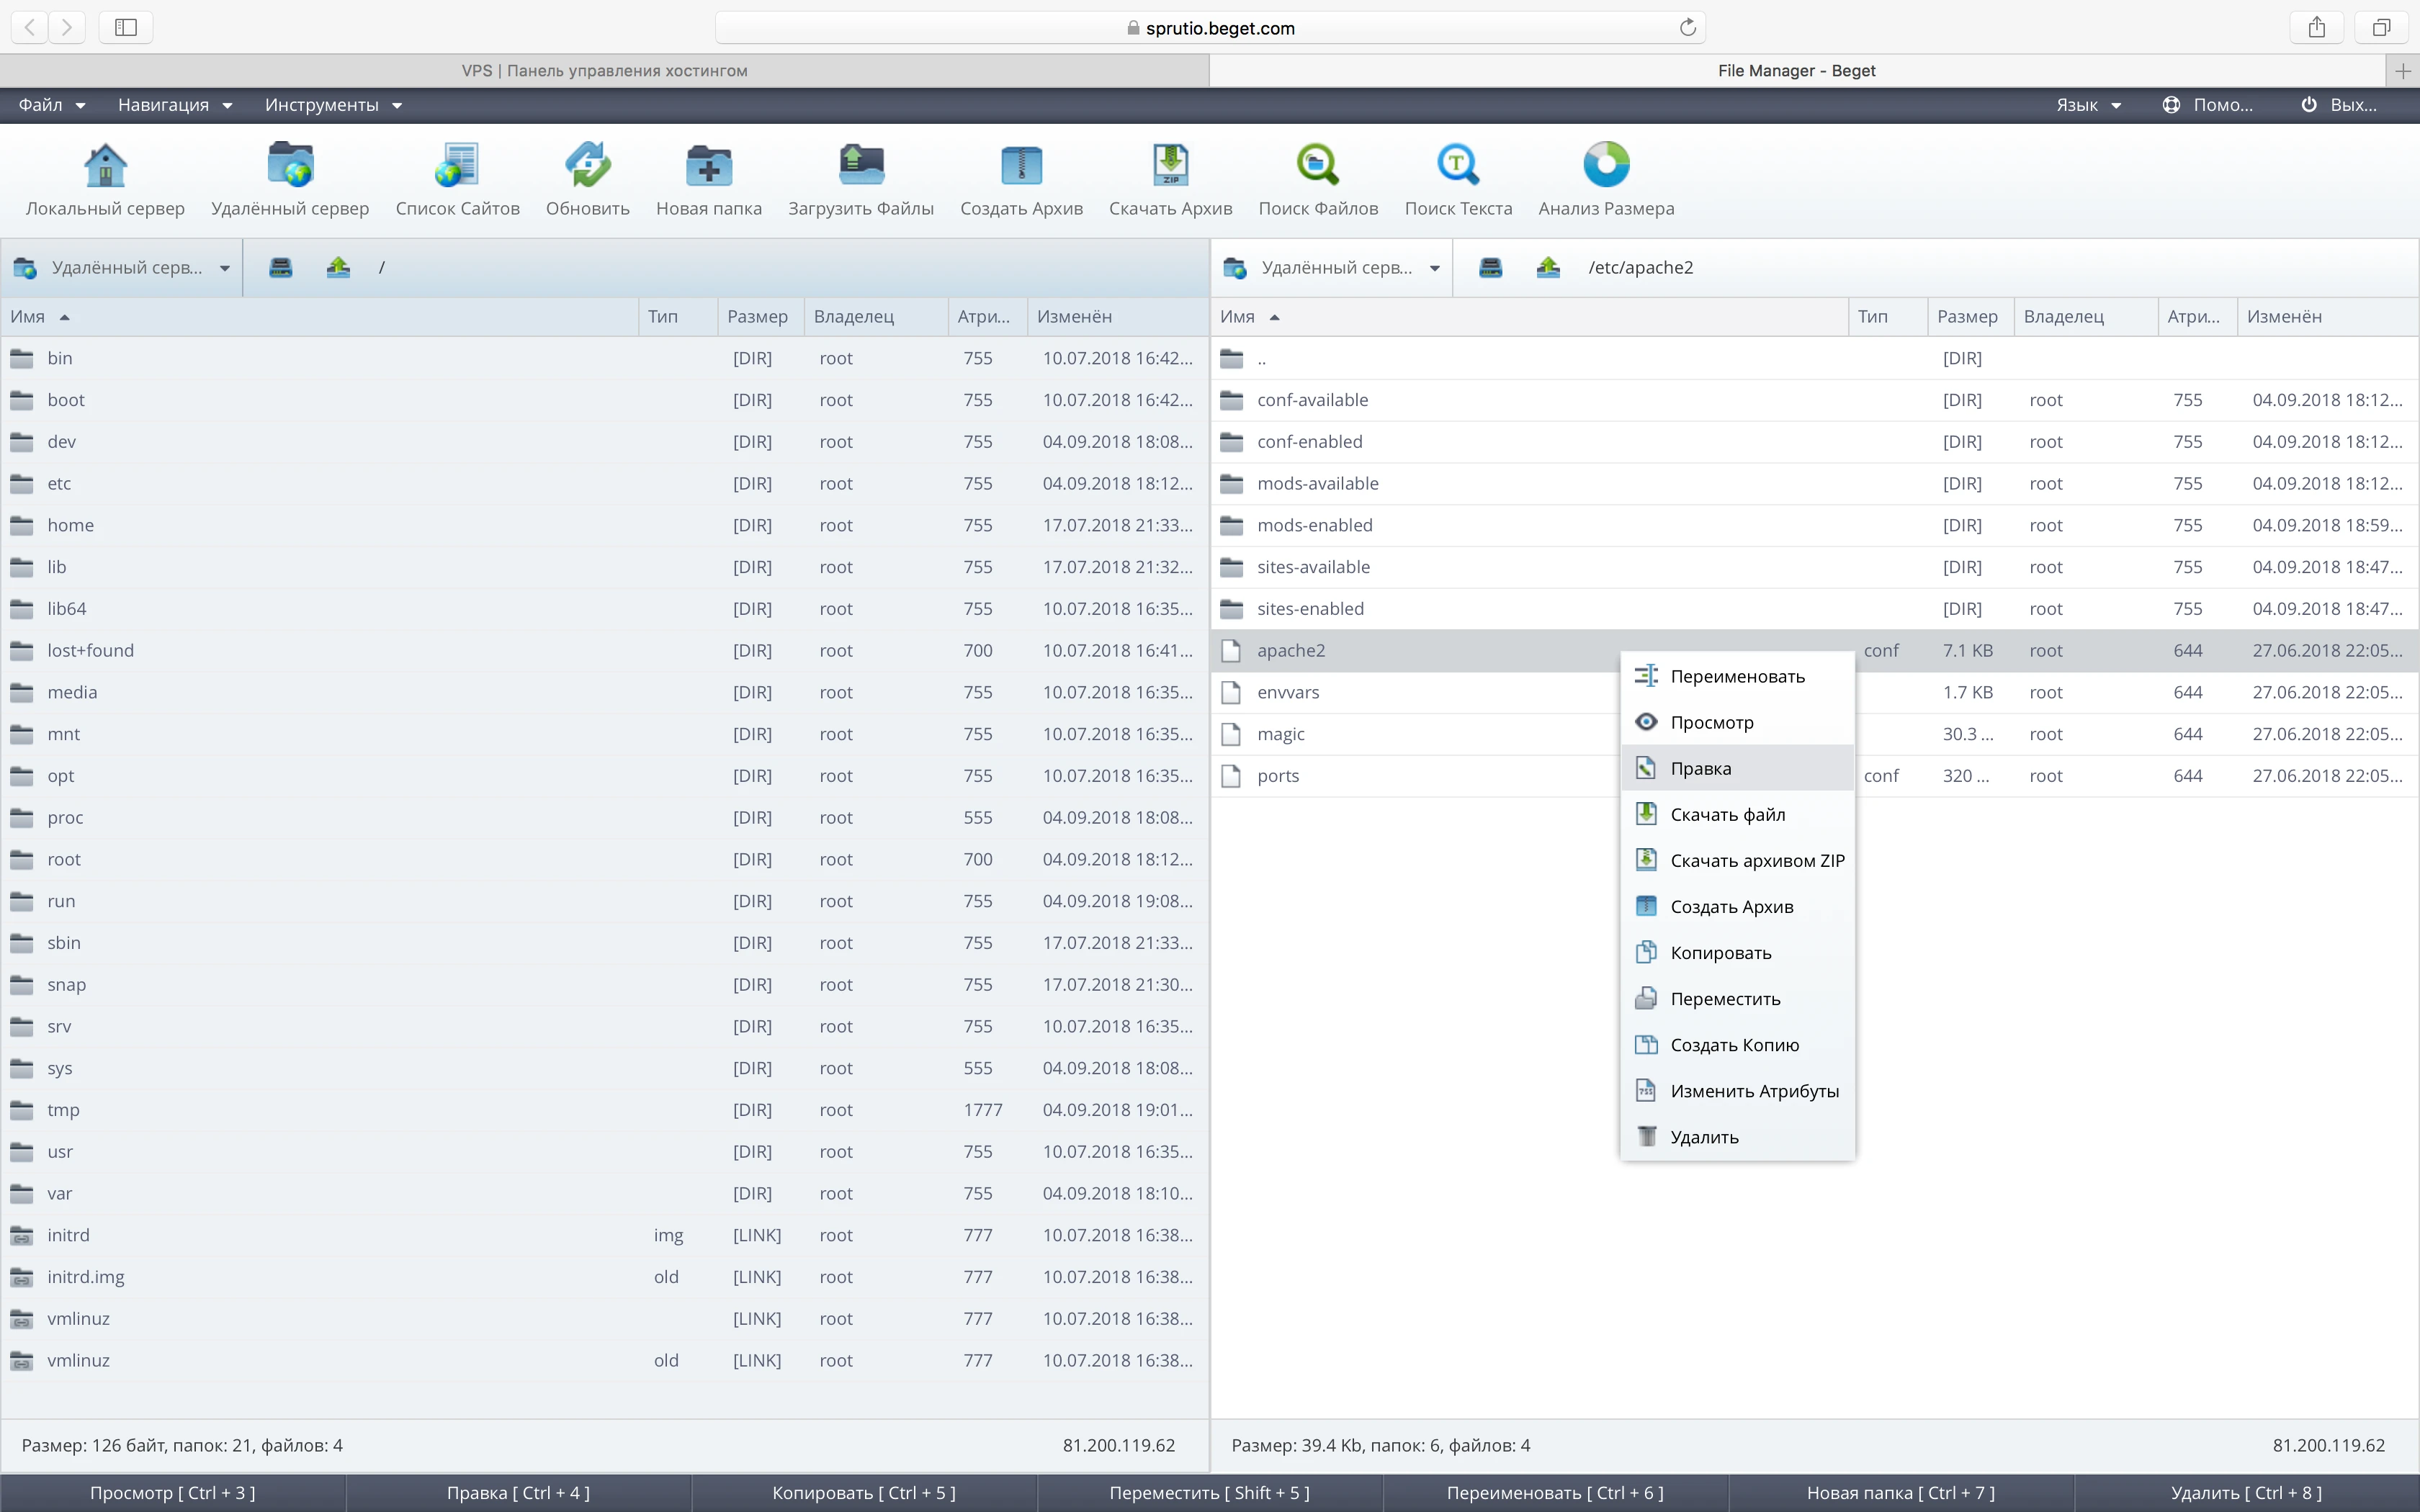
Task: Expand the right panel remote server dropdown
Action: [1434, 268]
